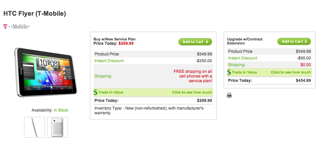
Task: Click Instant Discount label in Upgrade box
Action: pos(243,58)
